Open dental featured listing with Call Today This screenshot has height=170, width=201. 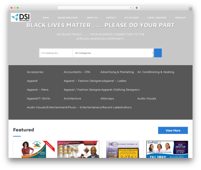tap(167, 149)
